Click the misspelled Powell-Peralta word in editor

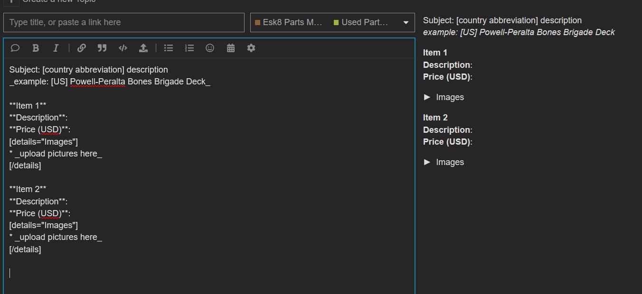click(x=97, y=82)
